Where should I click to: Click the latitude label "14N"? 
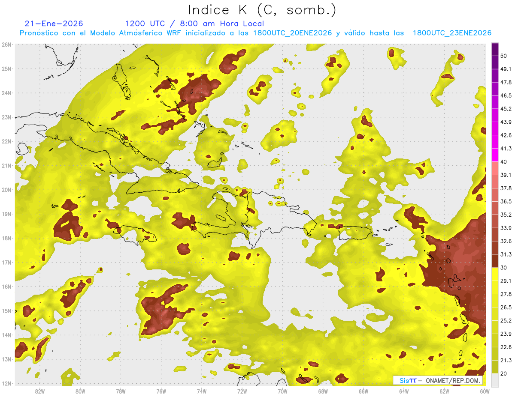(6, 335)
